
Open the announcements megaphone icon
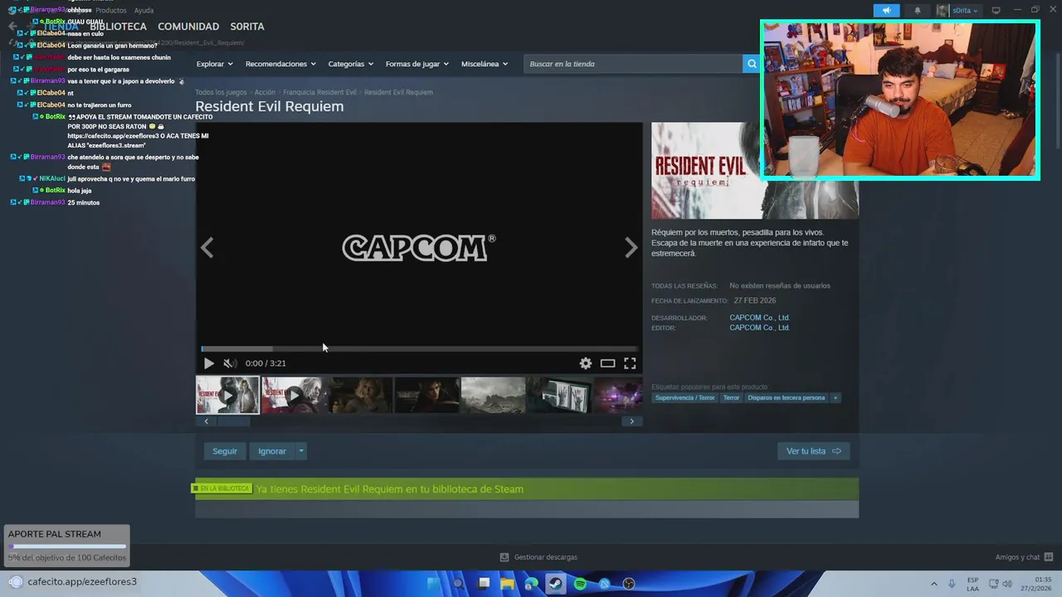(x=886, y=11)
